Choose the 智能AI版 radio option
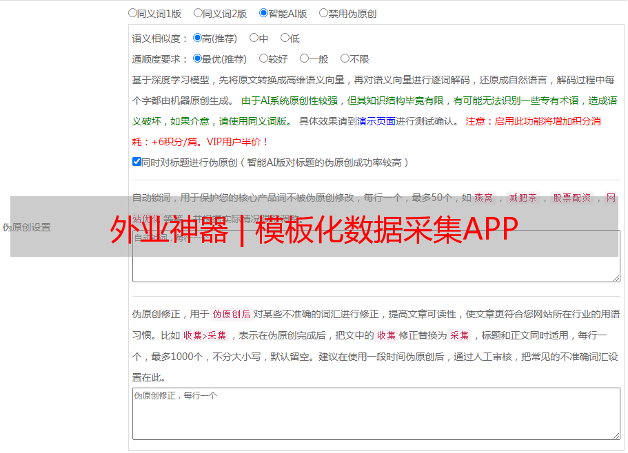Viewport: 628px width, 453px height. tap(263, 13)
